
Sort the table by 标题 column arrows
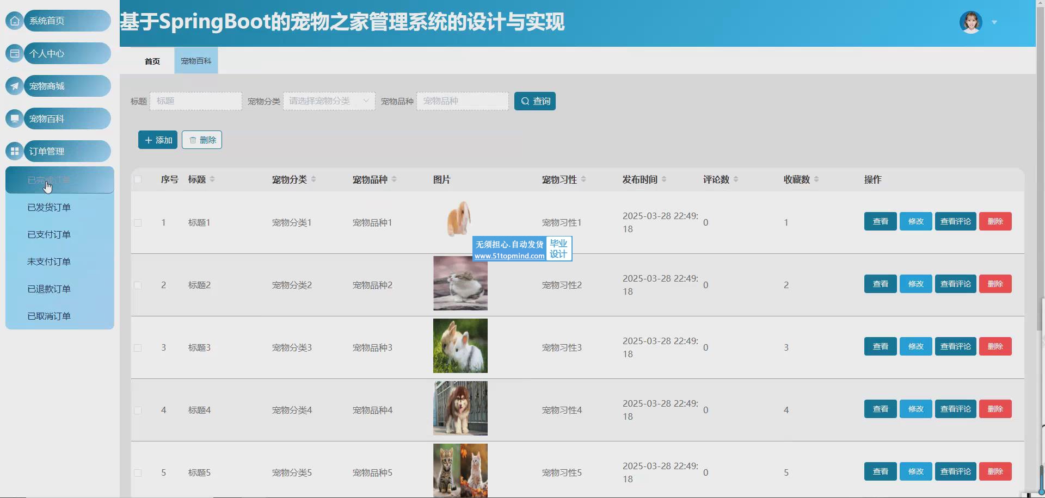pos(212,179)
